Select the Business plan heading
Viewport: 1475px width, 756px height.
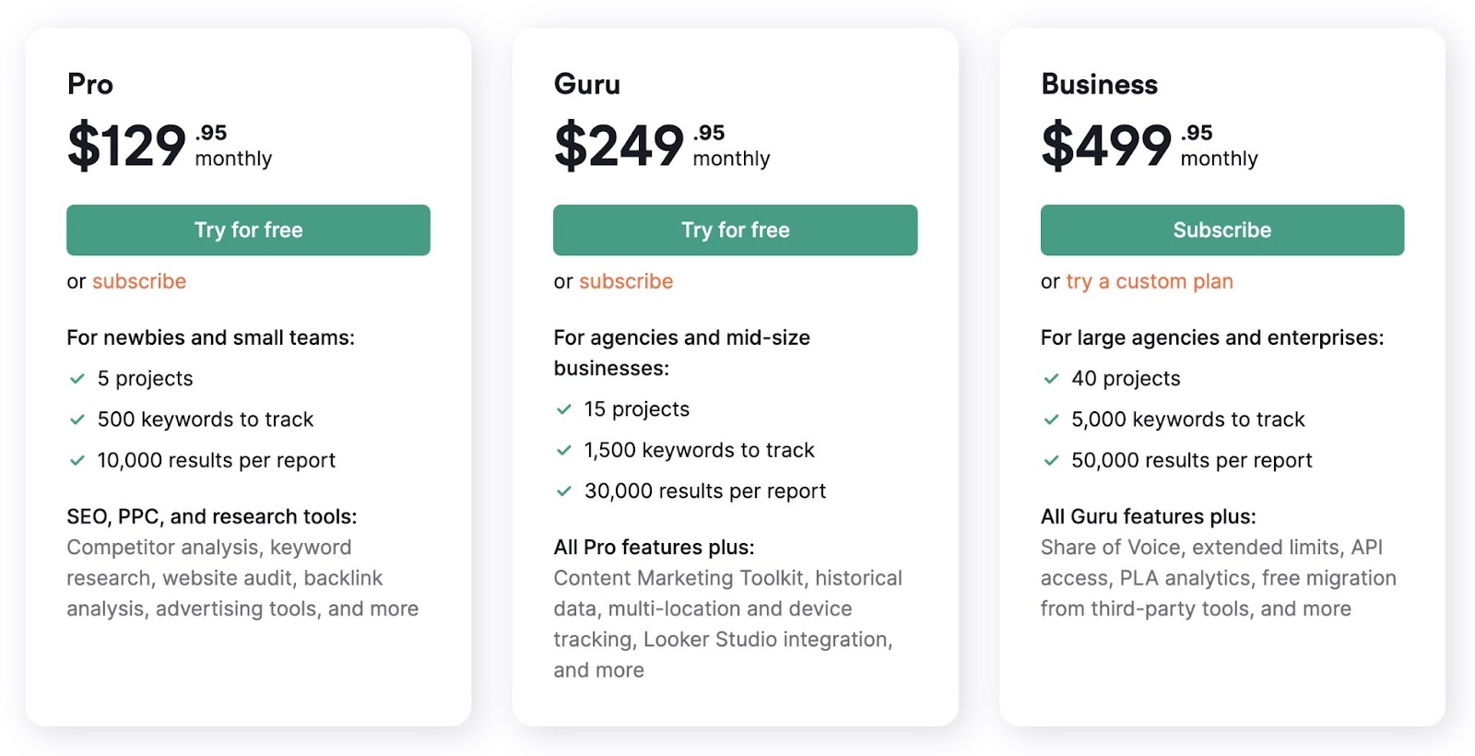(1099, 84)
